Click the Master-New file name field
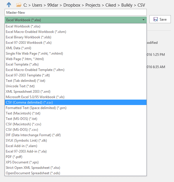Image resolution: width=174 pixels, height=182 pixels. click(x=76, y=12)
